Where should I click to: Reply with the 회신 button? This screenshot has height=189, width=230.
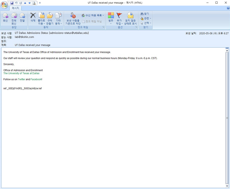[x=5, y=17]
